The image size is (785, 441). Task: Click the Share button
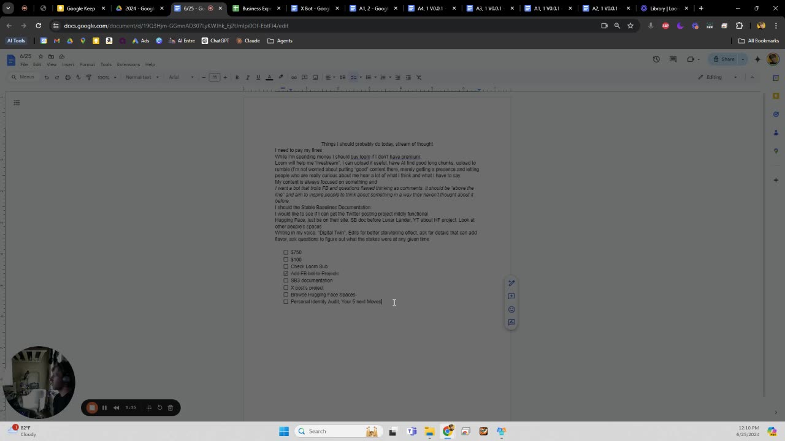point(723,59)
